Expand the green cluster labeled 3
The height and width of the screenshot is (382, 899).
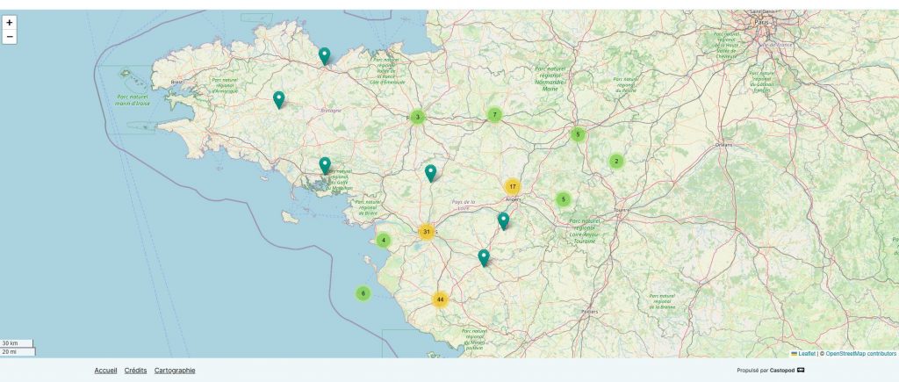417,117
